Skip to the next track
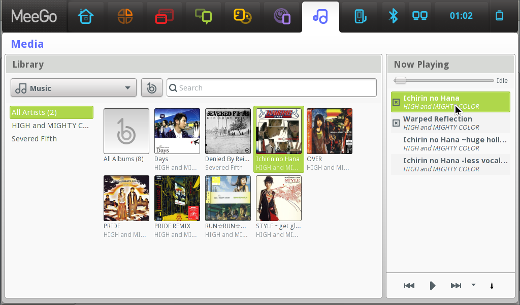This screenshot has height=305, width=520. (x=456, y=285)
